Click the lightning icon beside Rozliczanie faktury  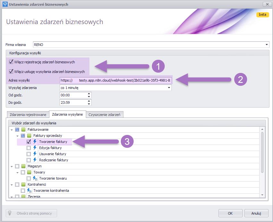(35, 160)
